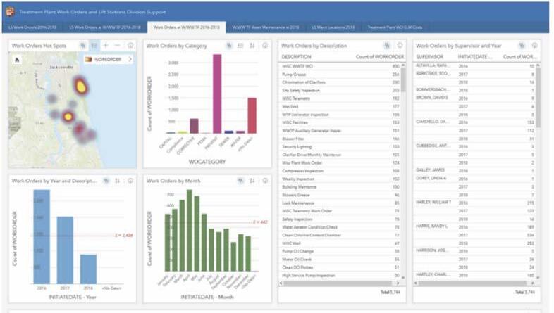Viewport: 554px width, 313px height.
Task: Zoom in on Work Orders Hot Spots map
Action: tap(106, 46)
